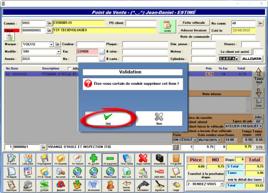The height and width of the screenshot is (193, 268).
Task: Click the Achats calendar icon
Action: 167,26
